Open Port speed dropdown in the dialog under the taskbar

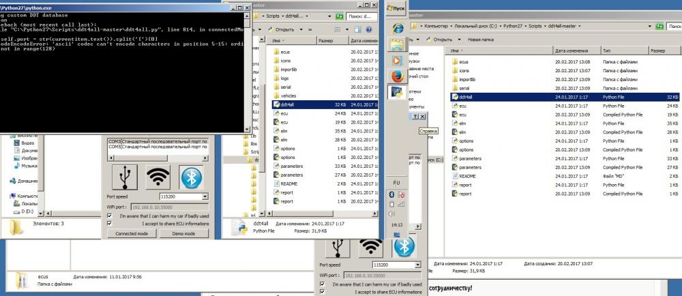[418, 265]
